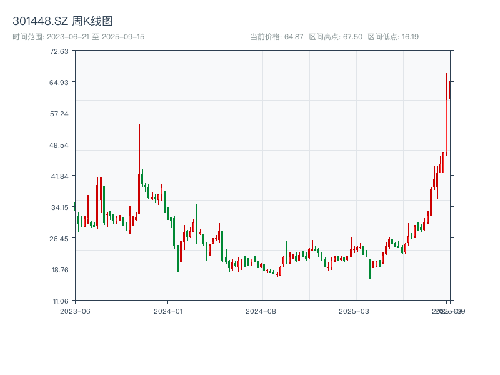
Task: Click the latest red candle at the chart's right edge
Action: pos(451,85)
